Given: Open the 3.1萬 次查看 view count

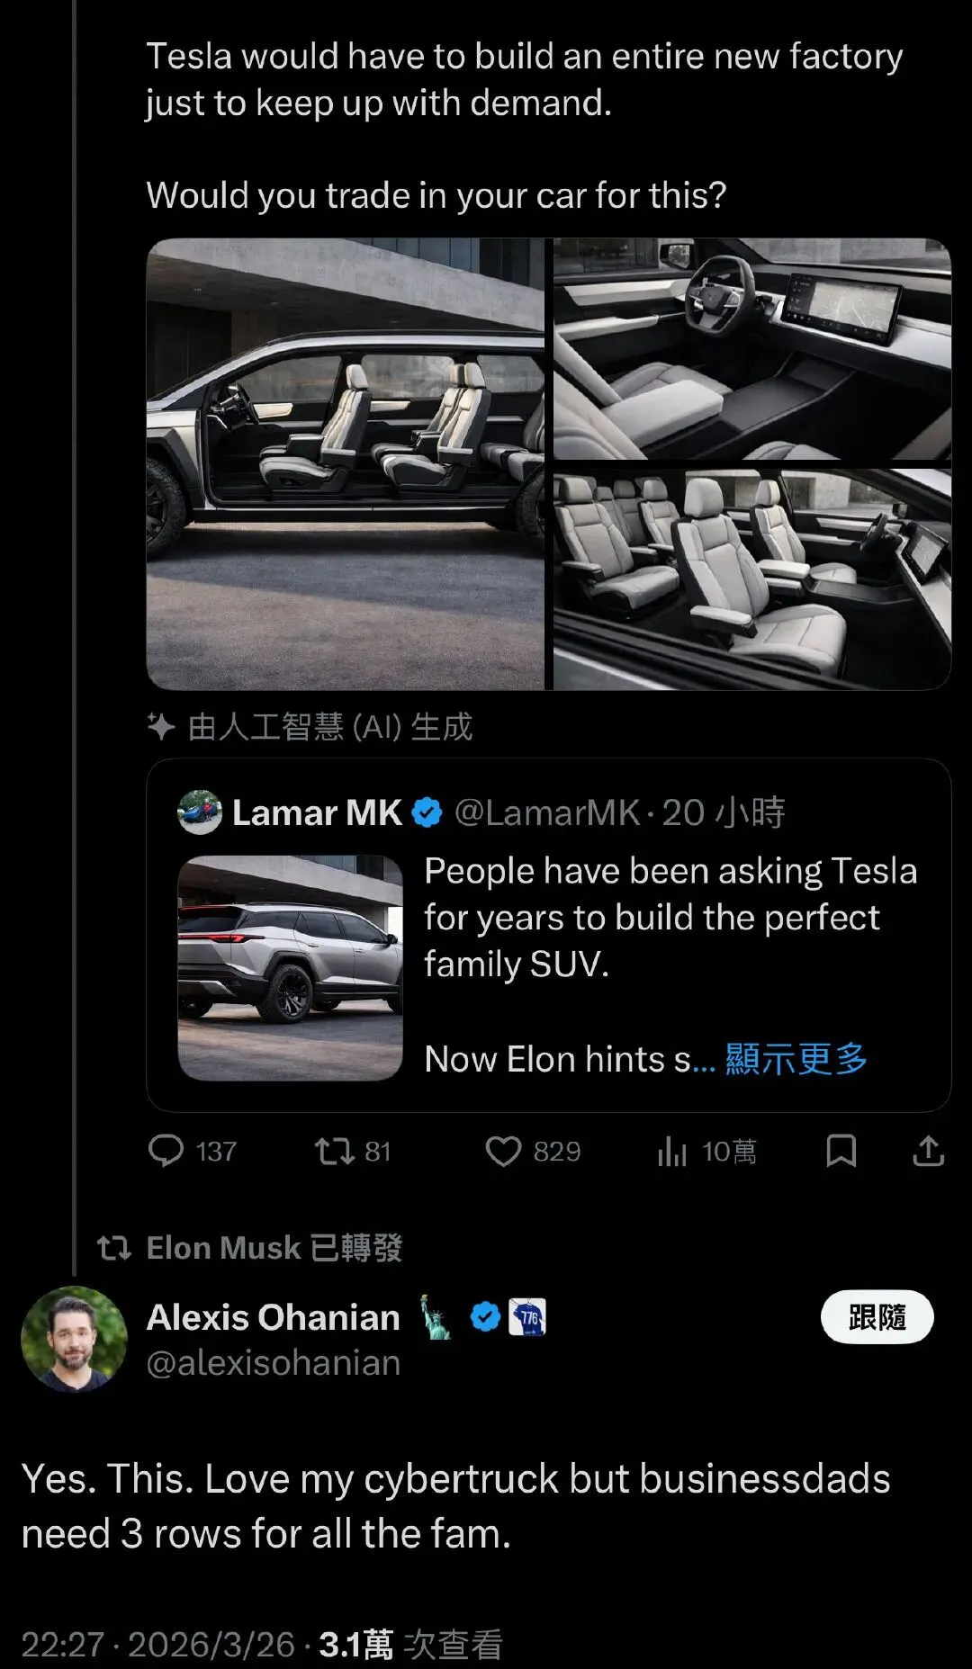Looking at the screenshot, I should 410,1645.
